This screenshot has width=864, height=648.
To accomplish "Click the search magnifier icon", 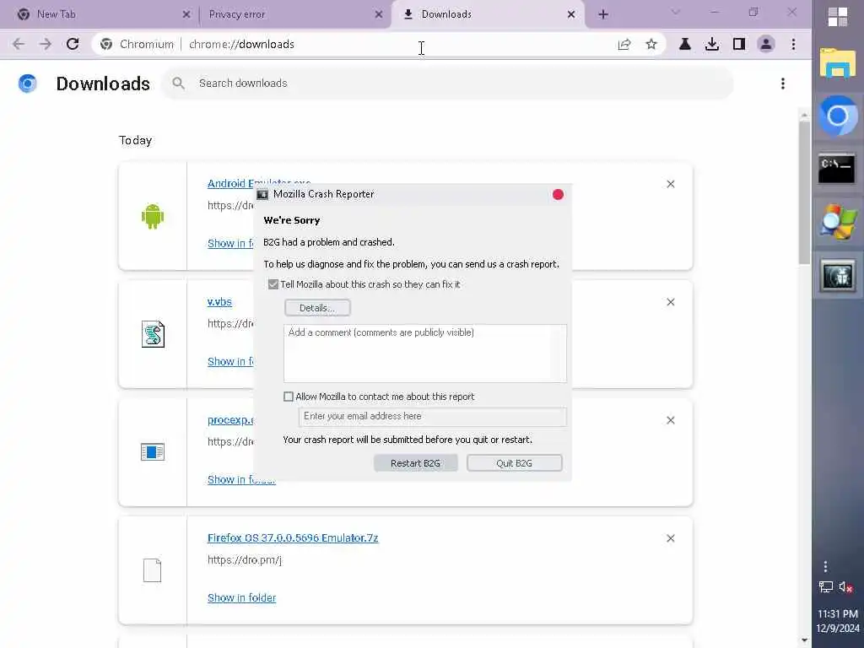I will [178, 84].
